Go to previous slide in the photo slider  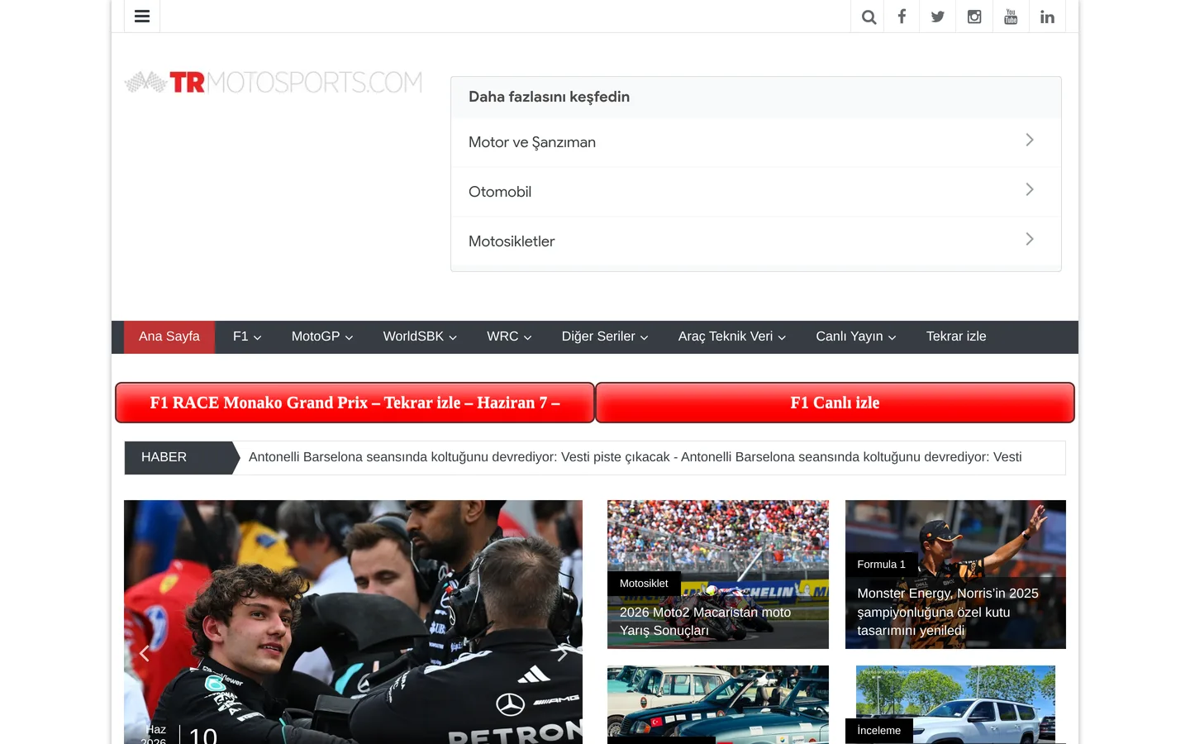click(145, 654)
